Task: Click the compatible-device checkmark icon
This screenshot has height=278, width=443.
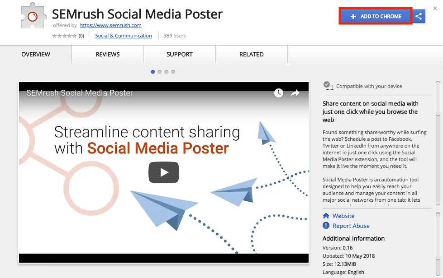Action: [328, 86]
